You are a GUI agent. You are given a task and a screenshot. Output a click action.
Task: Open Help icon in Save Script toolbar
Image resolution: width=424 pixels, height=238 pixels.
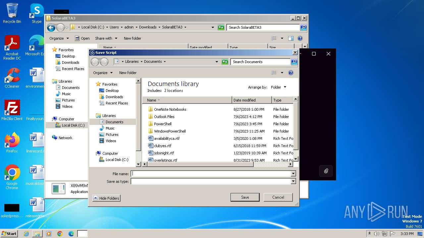[291, 73]
